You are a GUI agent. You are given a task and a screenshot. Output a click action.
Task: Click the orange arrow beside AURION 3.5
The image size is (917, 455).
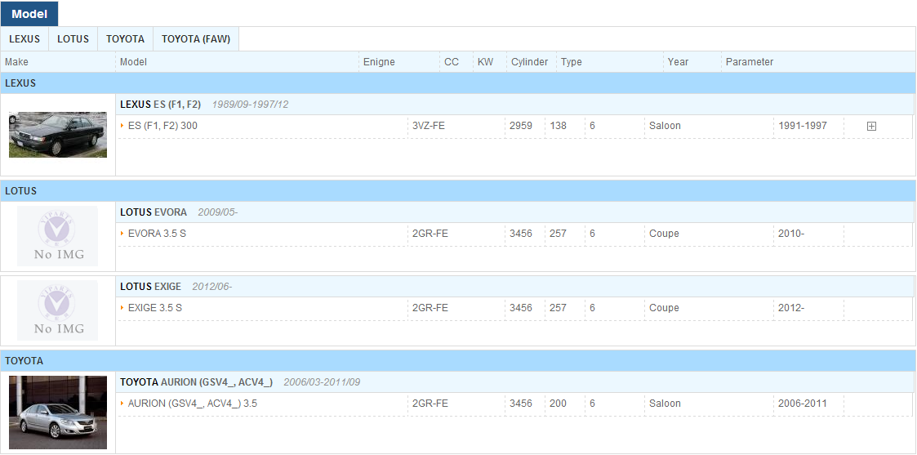click(x=122, y=403)
